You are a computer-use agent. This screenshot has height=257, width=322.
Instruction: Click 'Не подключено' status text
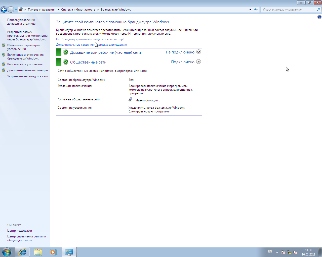pyautogui.click(x=180, y=52)
